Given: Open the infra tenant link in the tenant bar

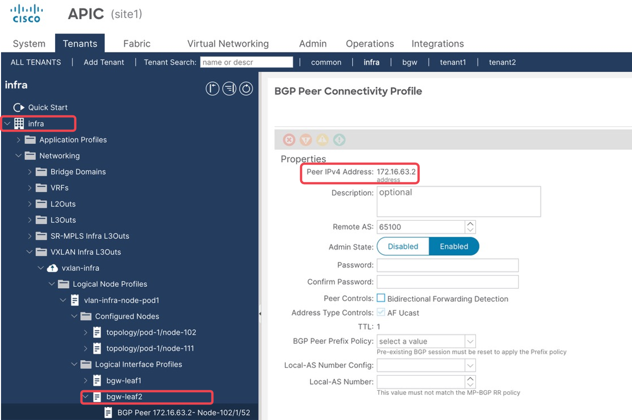Looking at the screenshot, I should [x=371, y=62].
